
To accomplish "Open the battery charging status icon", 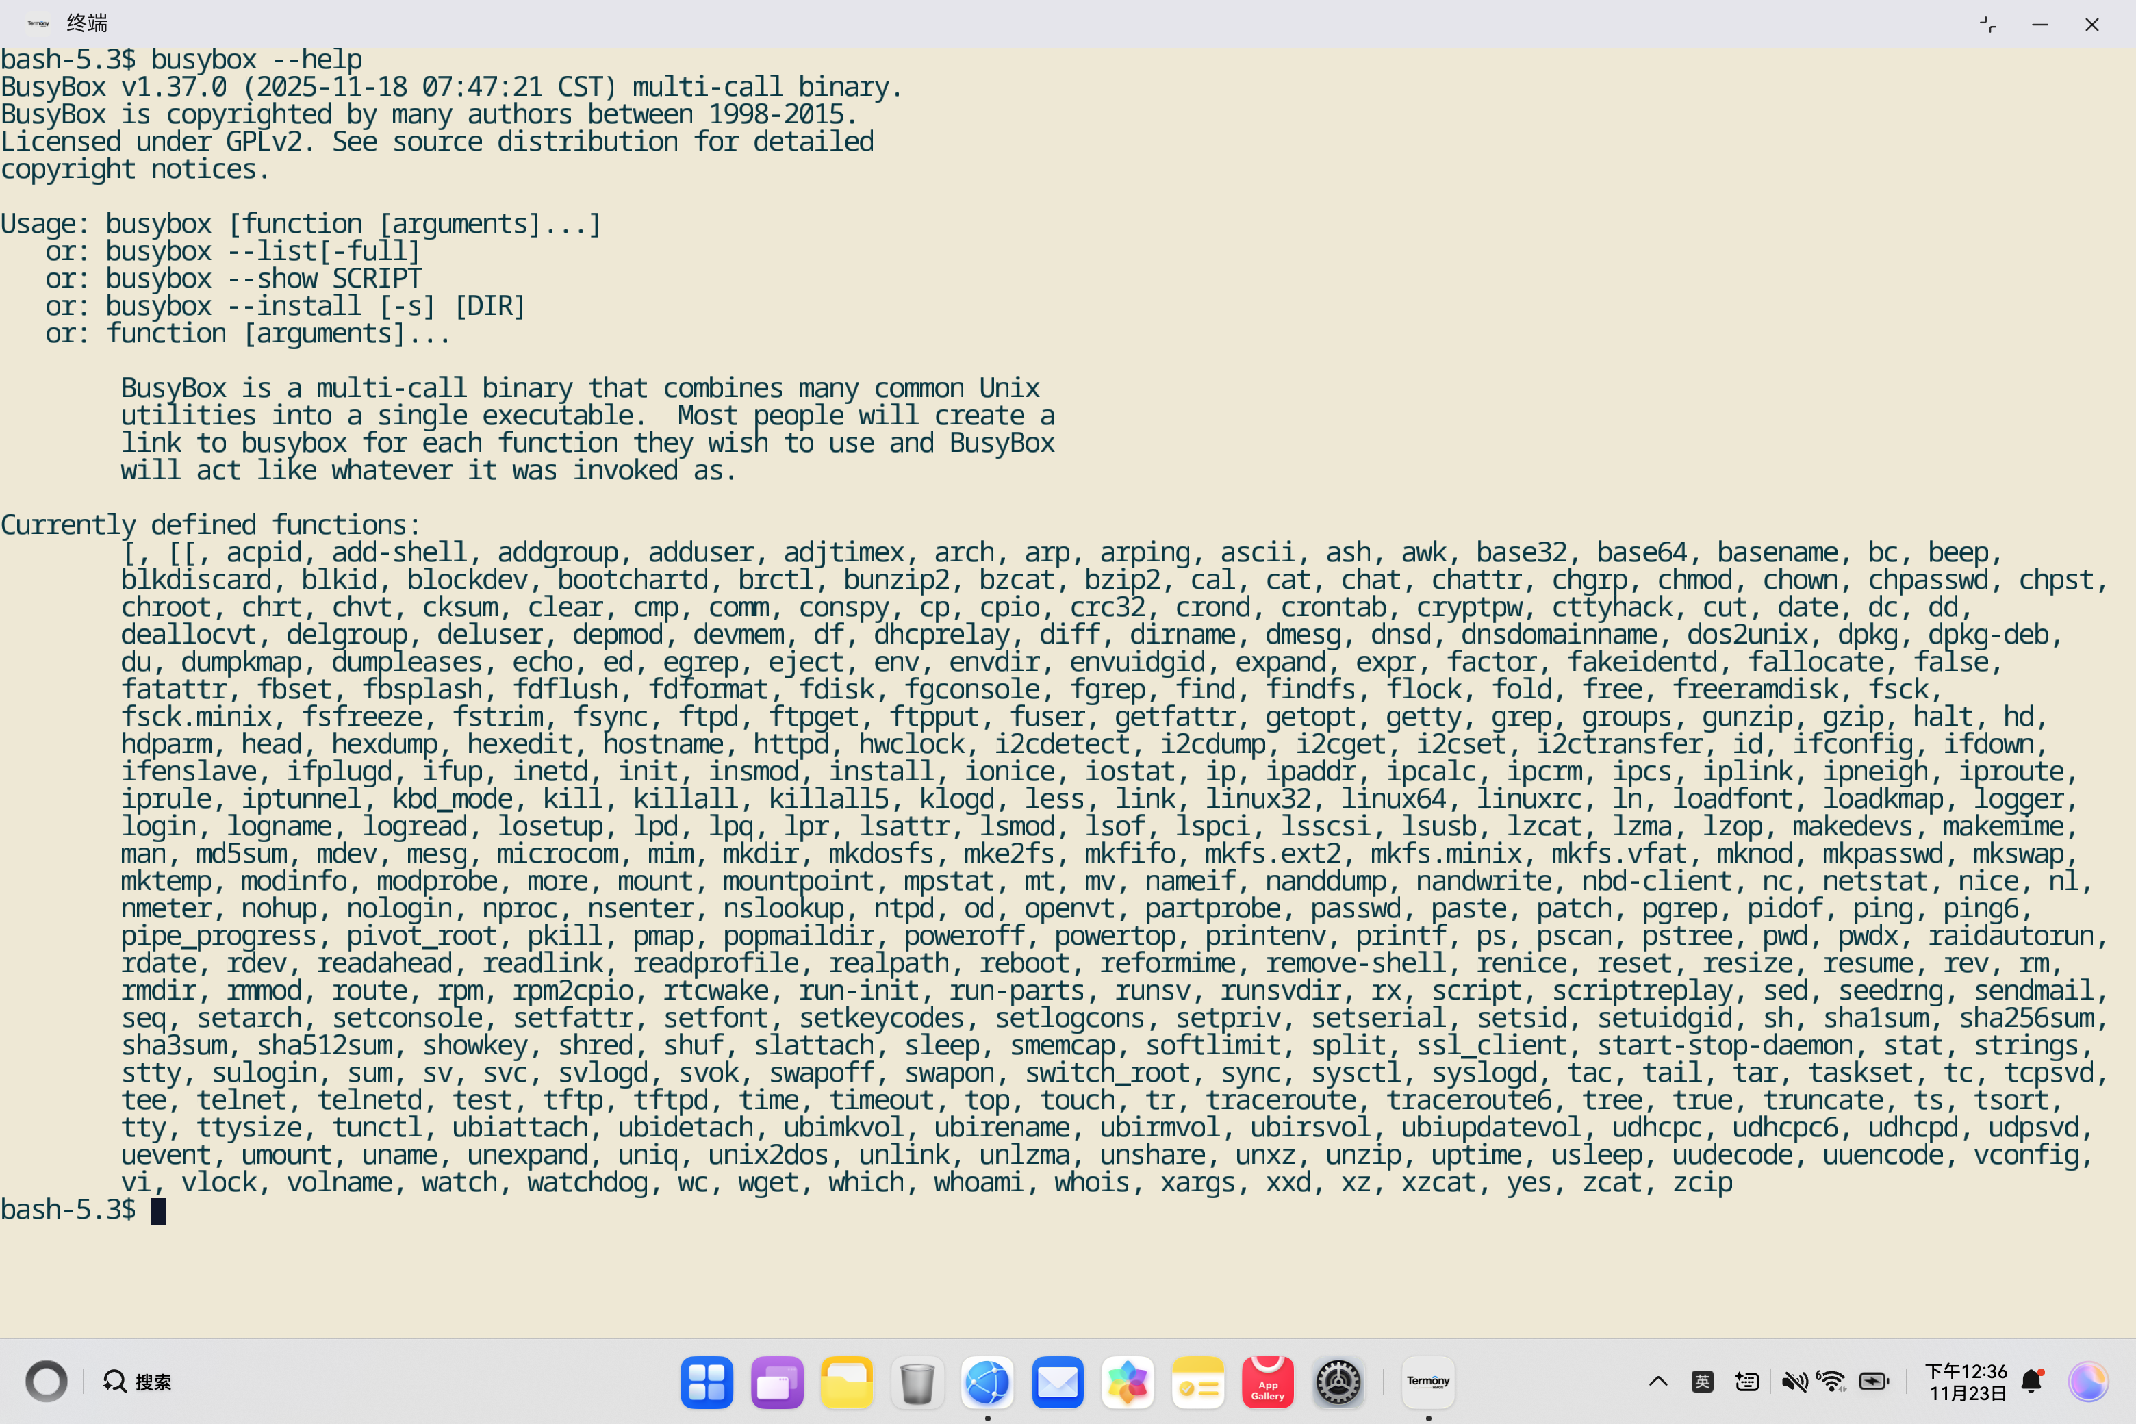I will tap(1874, 1382).
